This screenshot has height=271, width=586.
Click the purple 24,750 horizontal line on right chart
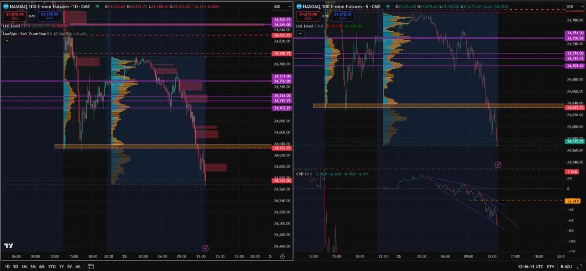click(428, 38)
